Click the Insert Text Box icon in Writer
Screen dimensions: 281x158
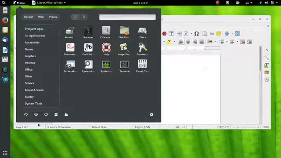coord(171,33)
